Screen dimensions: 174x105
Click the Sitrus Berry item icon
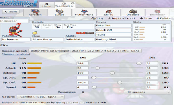[35, 33]
